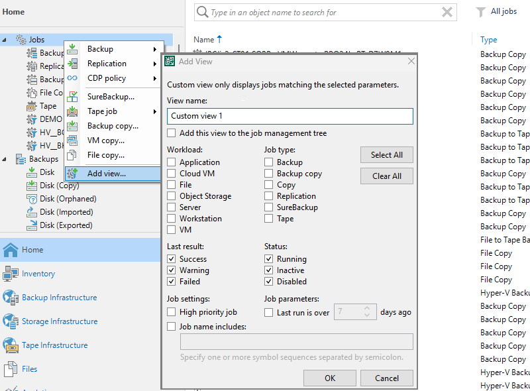Image resolution: width=530 pixels, height=391 pixels.
Task: Click the Inventory navigation icon
Action: (11, 274)
